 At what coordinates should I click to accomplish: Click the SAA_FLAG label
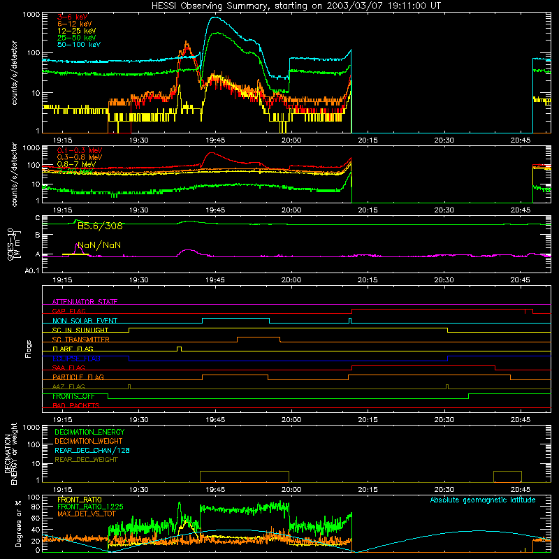click(x=68, y=368)
